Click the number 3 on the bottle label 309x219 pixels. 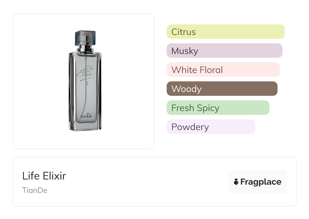coord(87,84)
